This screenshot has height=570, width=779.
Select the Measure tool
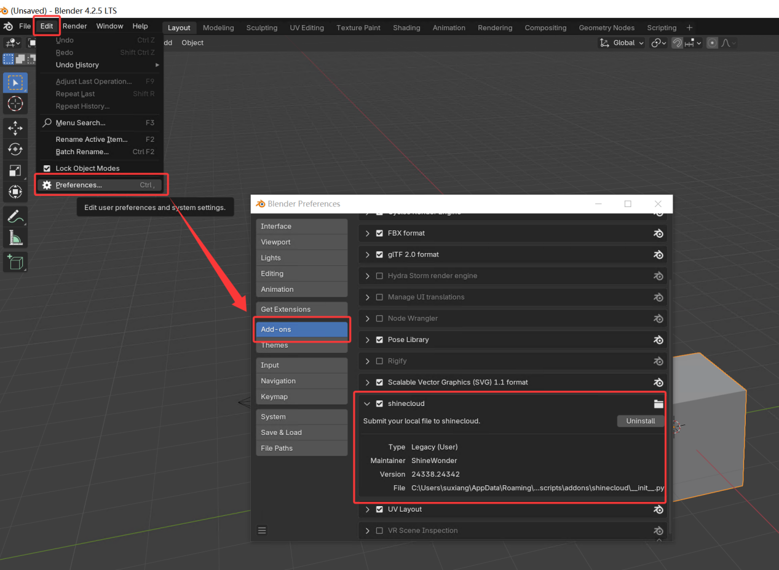[15, 237]
